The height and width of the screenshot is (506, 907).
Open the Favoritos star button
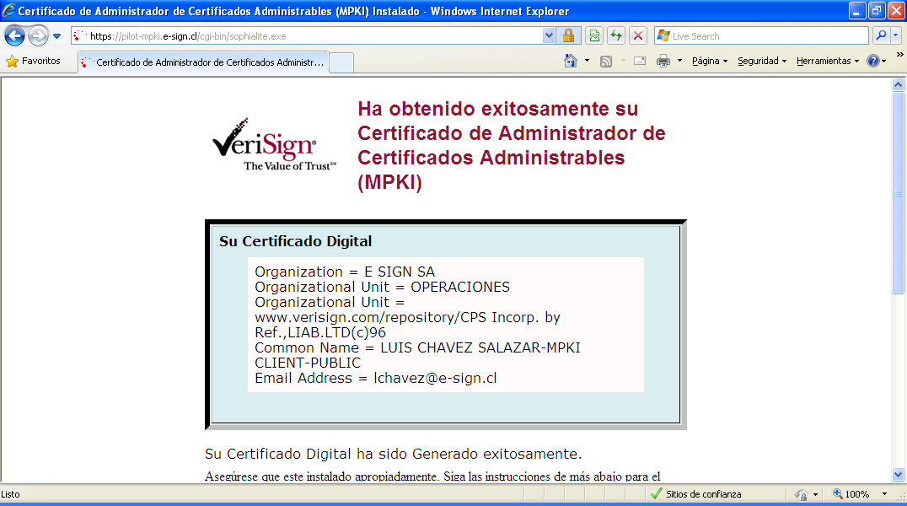point(34,61)
